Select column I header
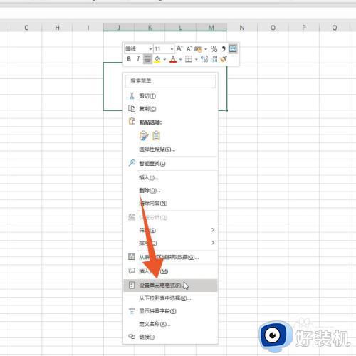The height and width of the screenshot is (356, 356). coord(88,28)
